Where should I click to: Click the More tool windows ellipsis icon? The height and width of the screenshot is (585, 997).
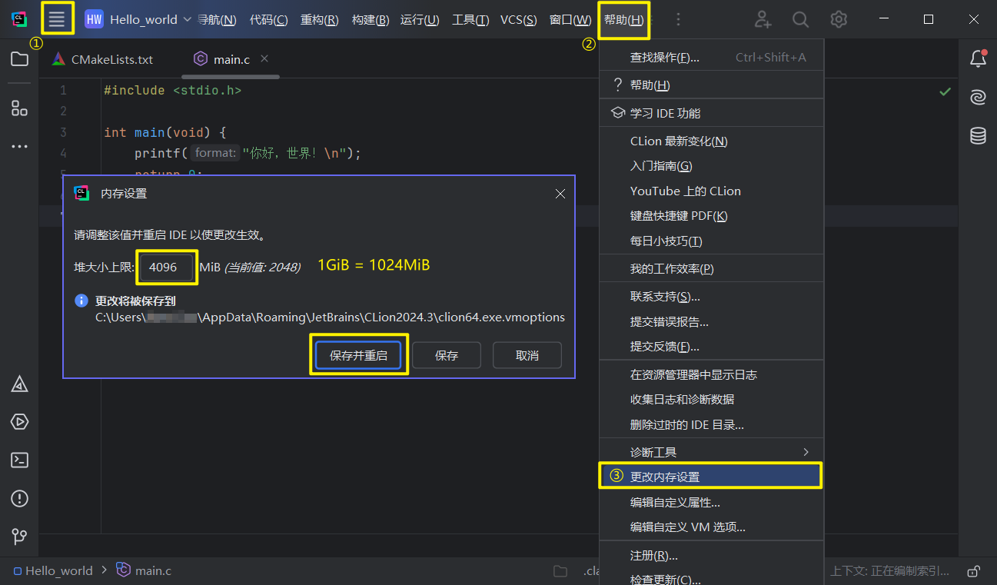click(x=19, y=146)
